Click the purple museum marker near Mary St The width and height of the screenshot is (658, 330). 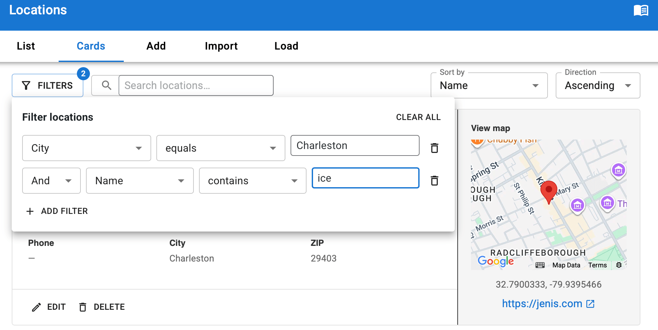point(578,206)
